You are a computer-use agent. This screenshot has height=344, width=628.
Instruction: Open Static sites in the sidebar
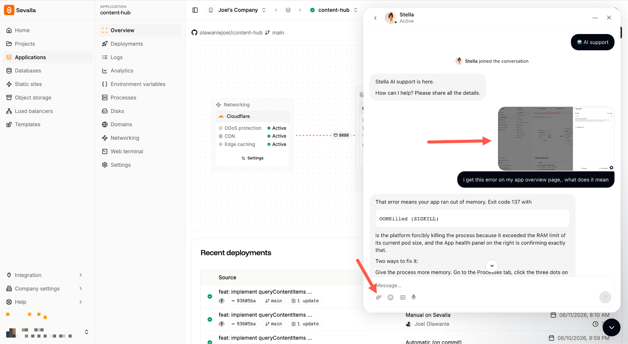point(48,84)
